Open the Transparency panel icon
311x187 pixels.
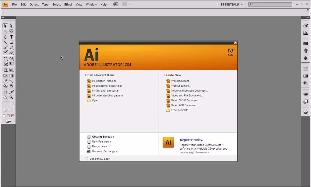click(306, 83)
